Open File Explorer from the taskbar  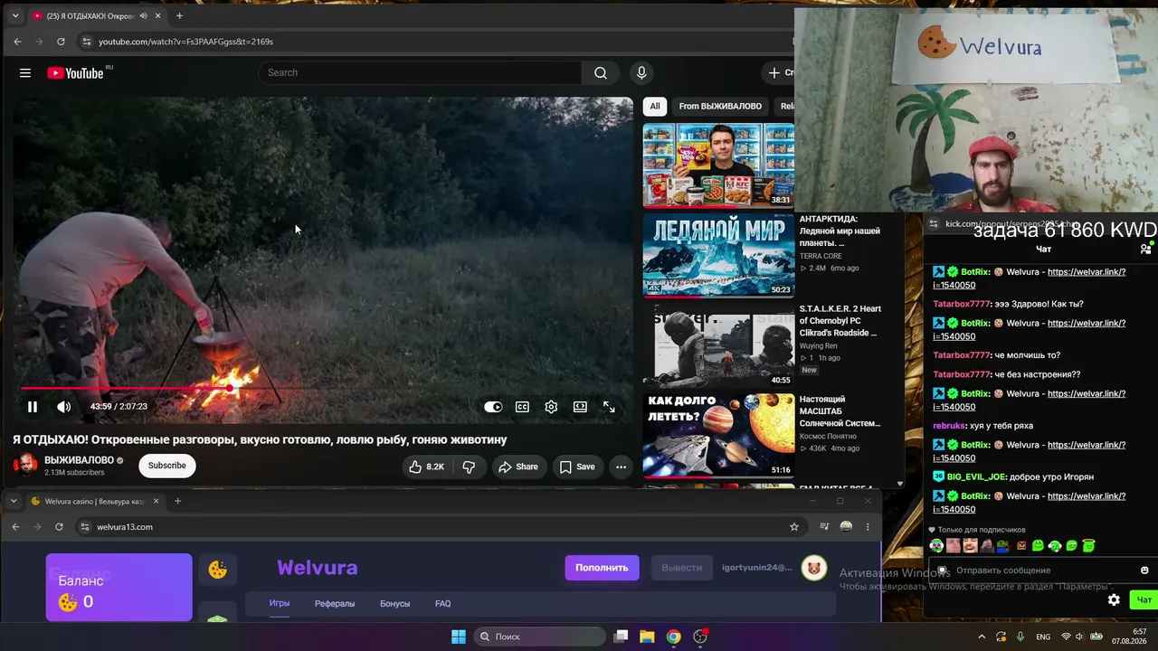click(647, 637)
